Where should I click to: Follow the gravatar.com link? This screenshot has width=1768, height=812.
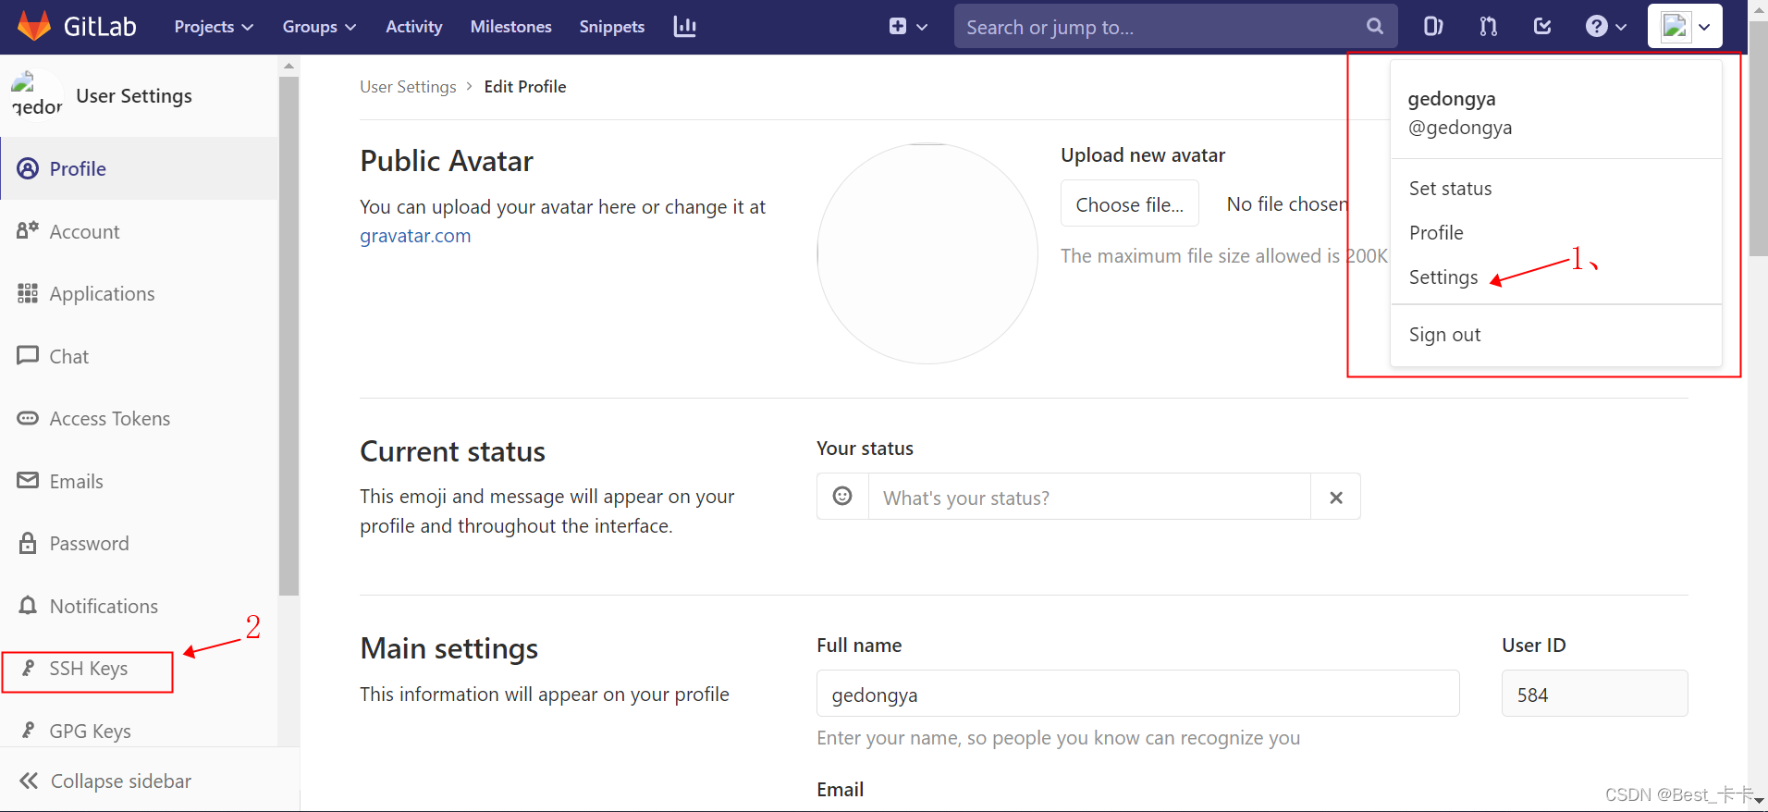point(415,236)
